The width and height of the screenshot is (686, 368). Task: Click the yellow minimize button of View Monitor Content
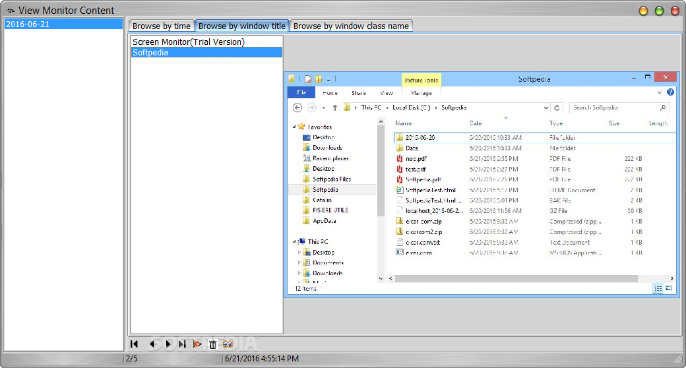tap(643, 11)
